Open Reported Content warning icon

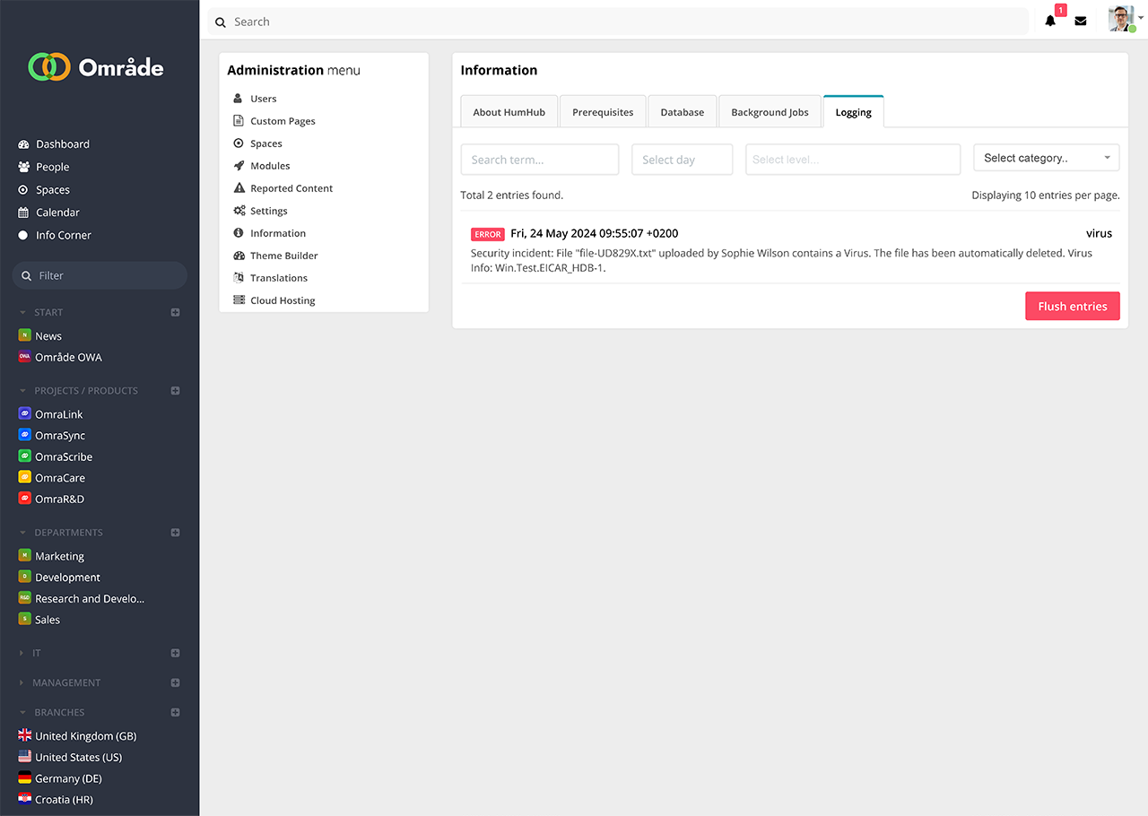pyautogui.click(x=239, y=188)
